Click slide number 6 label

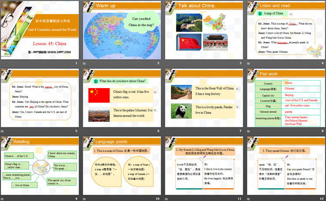[x=158, y=131]
